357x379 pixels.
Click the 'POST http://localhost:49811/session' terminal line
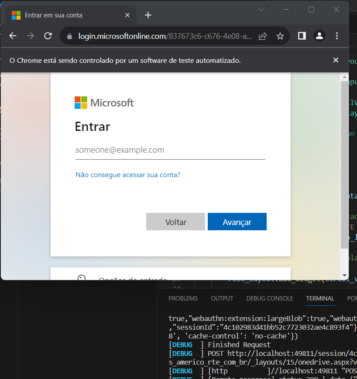pyautogui.click(x=263, y=353)
